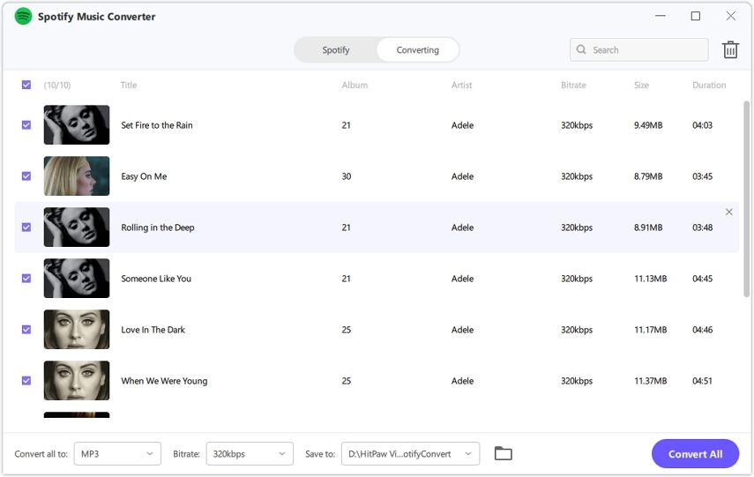
Task: Delete all items with the trash icon
Action: [730, 49]
